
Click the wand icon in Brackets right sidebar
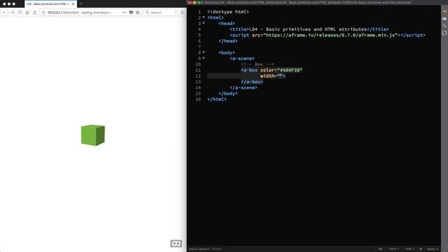tap(444, 26)
